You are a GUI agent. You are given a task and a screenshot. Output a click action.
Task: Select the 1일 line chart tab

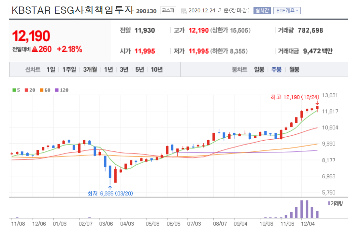pyautogui.click(x=51, y=70)
